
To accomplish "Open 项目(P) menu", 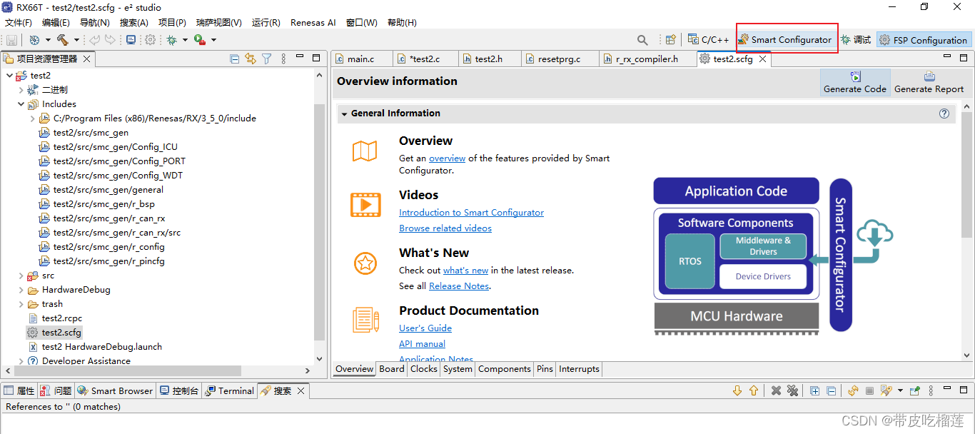I will tap(172, 23).
